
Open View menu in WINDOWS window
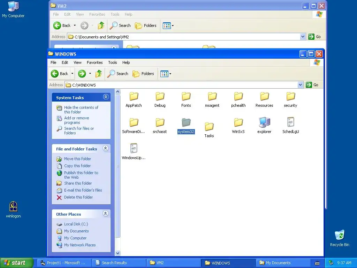77,62
